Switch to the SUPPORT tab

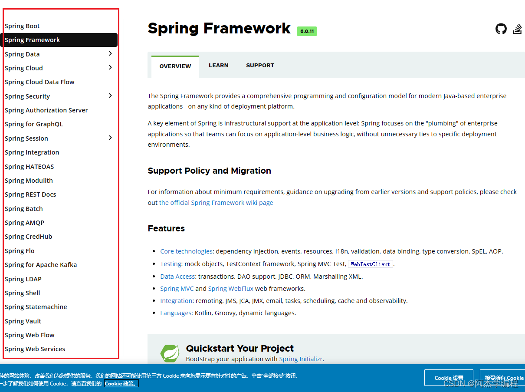point(260,65)
